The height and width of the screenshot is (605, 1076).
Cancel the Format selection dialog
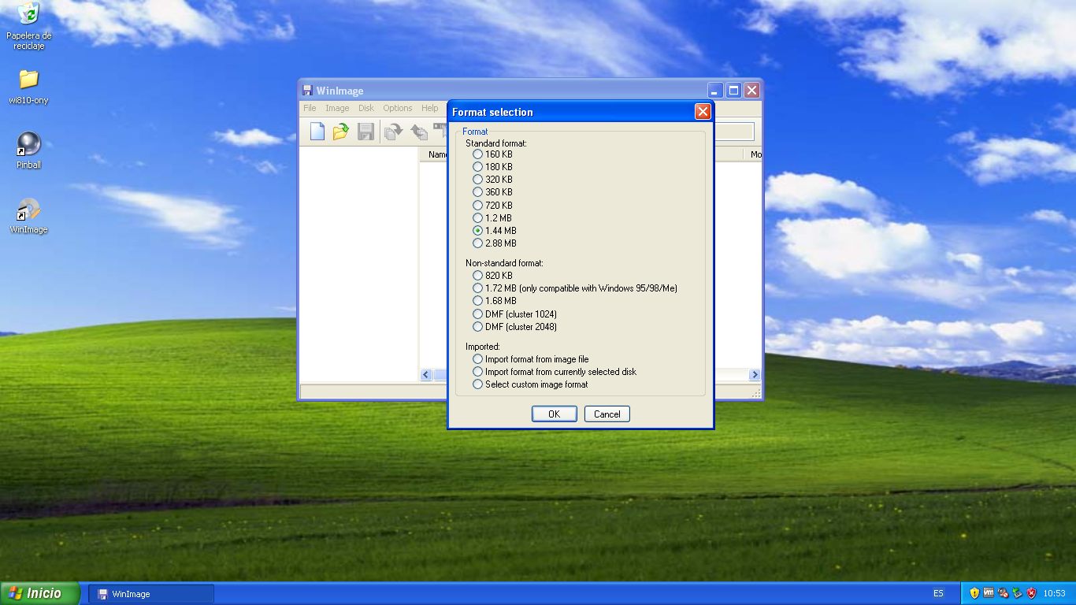607,414
